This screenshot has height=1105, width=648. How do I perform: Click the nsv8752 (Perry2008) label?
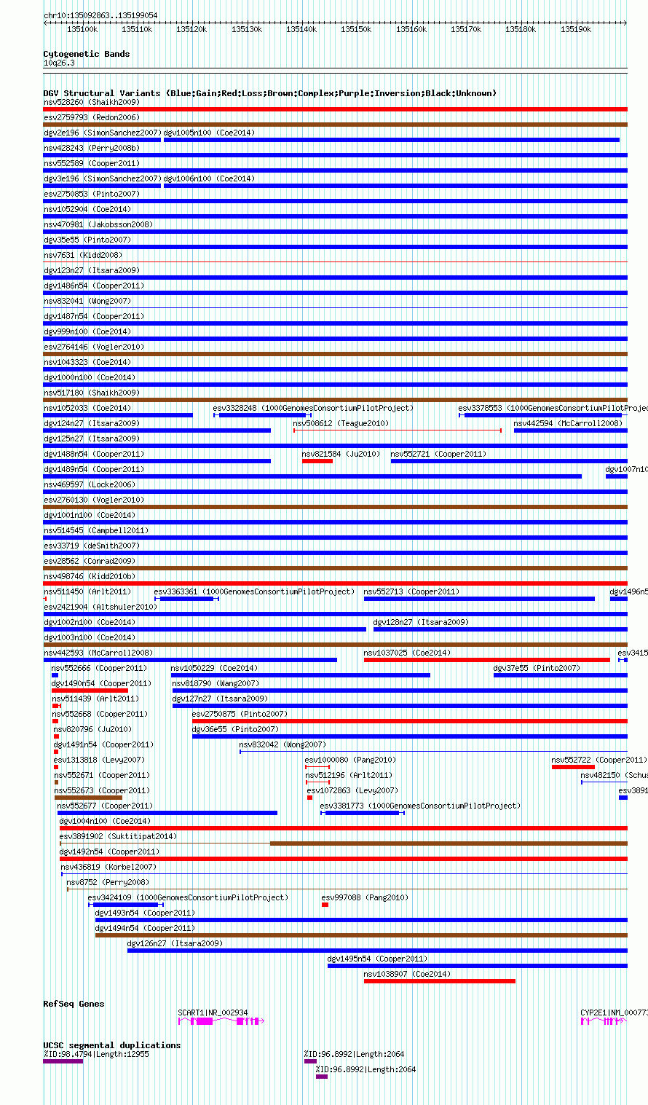(108, 882)
